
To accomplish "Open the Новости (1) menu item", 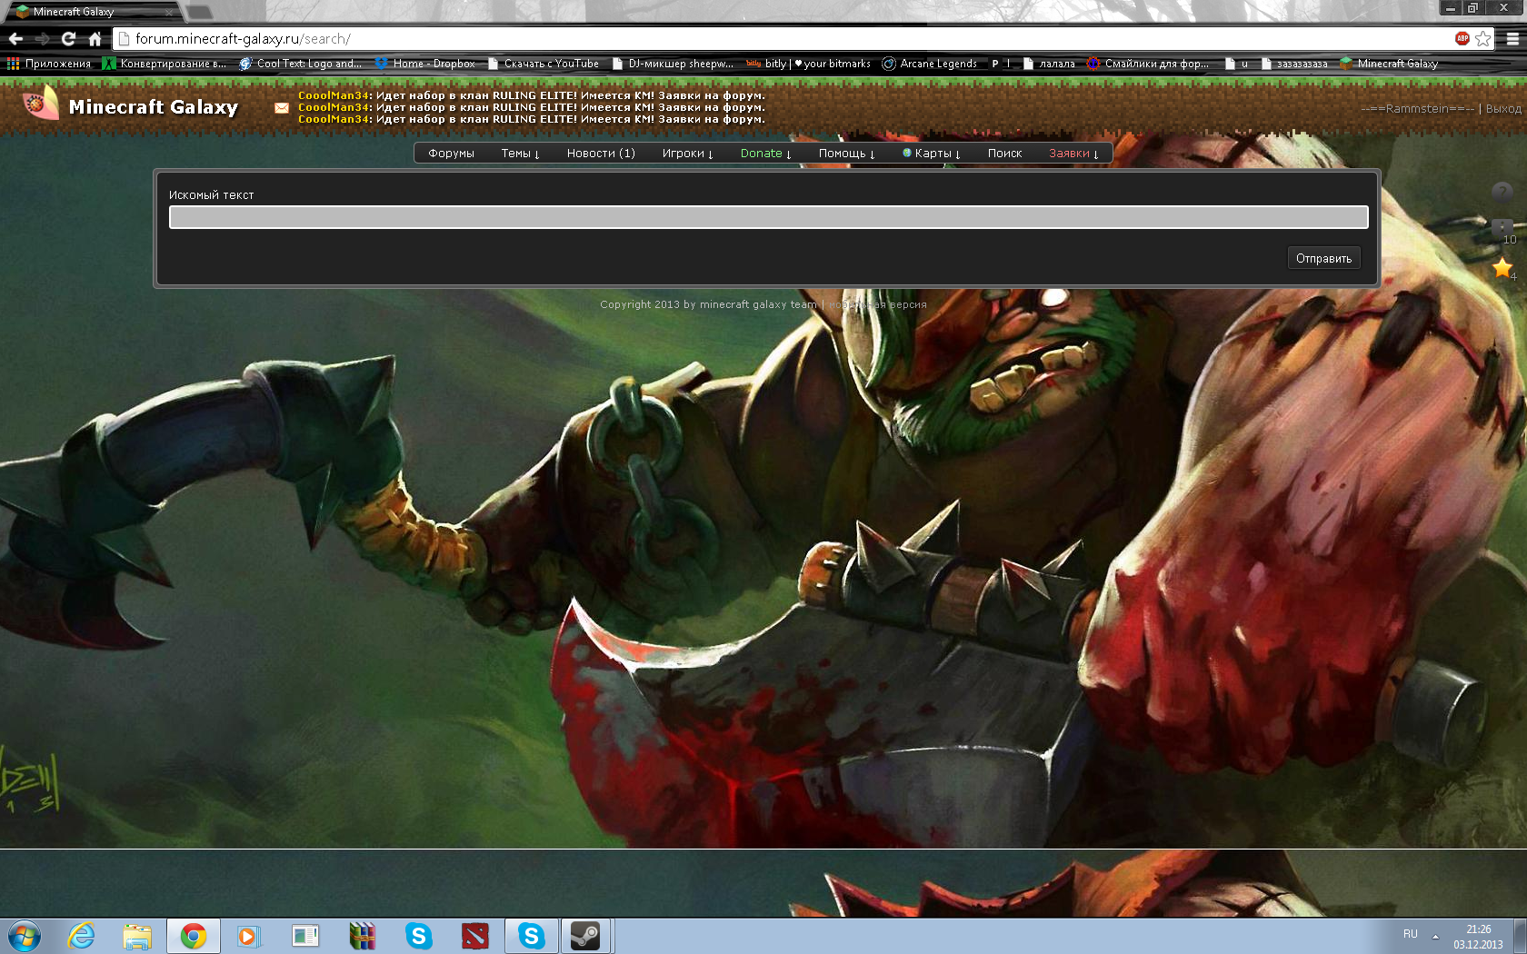I will (601, 154).
